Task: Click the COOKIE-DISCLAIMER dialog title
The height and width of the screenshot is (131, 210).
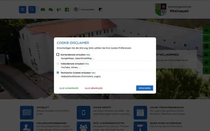Action: (73, 43)
